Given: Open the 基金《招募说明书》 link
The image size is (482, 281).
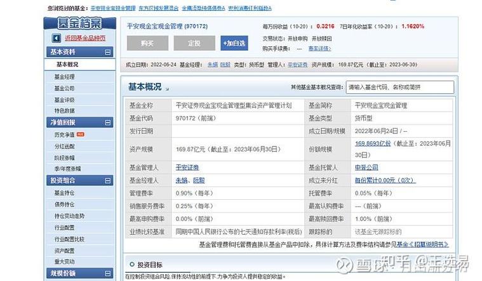Looking at the screenshot, I should click(x=423, y=244).
